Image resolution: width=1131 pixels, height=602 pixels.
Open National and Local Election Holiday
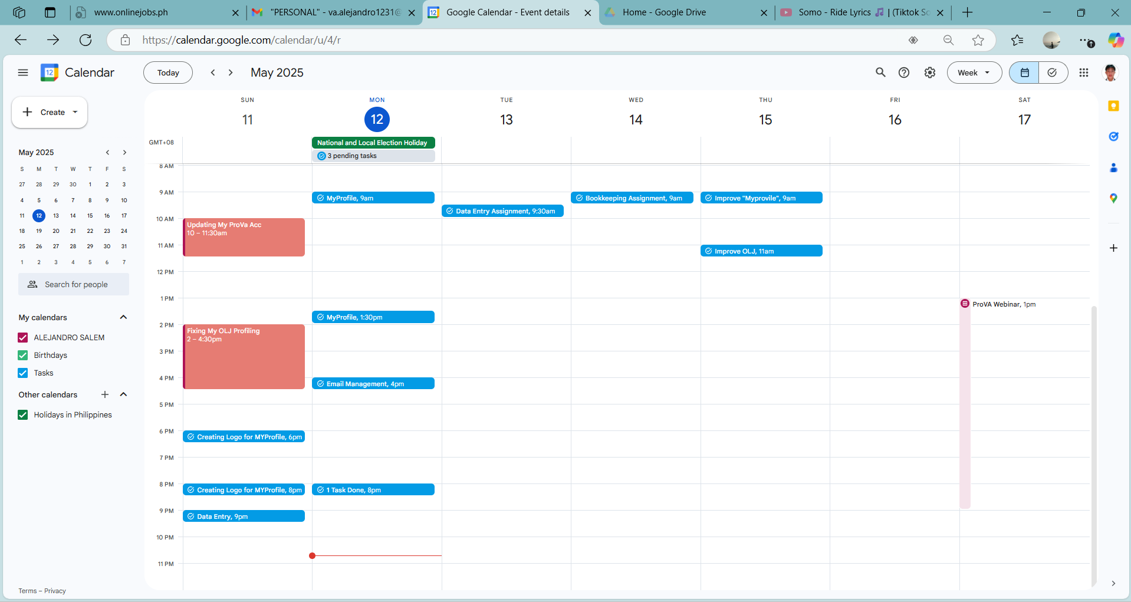[373, 143]
